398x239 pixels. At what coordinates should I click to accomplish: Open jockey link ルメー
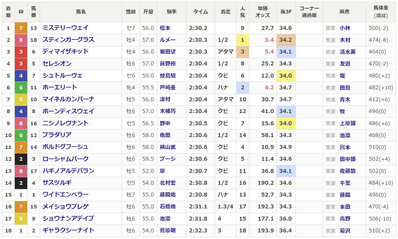coord(168,40)
